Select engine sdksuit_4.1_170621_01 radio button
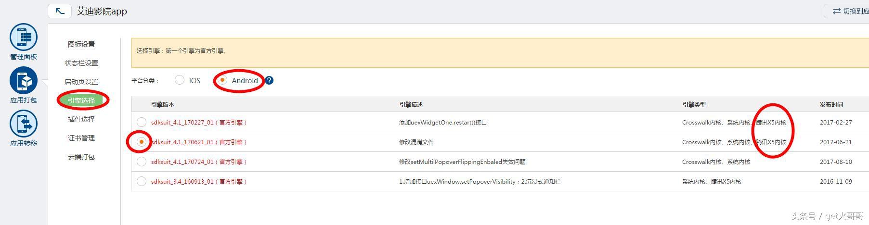869x225 pixels. (x=142, y=142)
